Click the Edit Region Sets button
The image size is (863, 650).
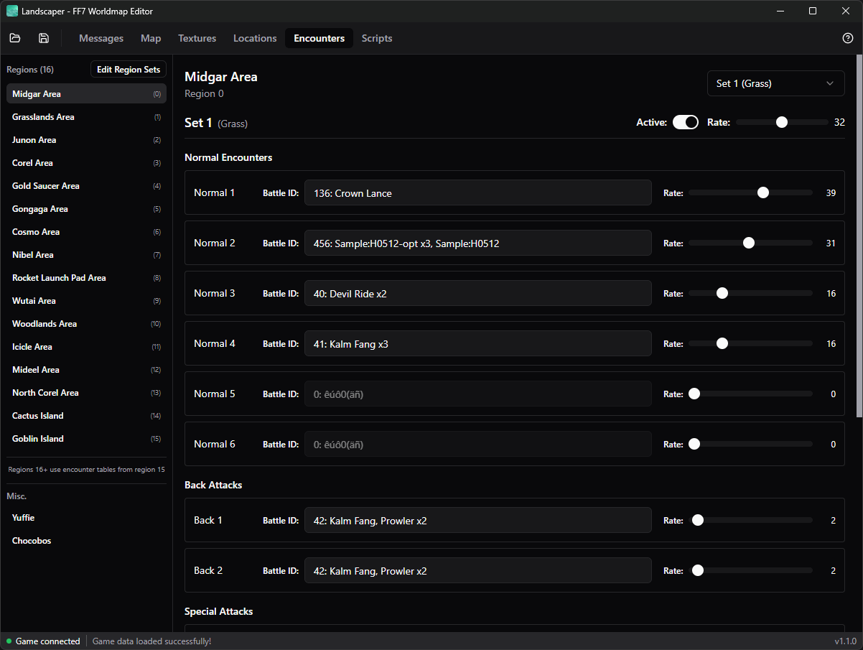coord(129,70)
